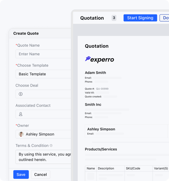Click the Create Quote panel title
169x181 pixels.
pos(26,33)
